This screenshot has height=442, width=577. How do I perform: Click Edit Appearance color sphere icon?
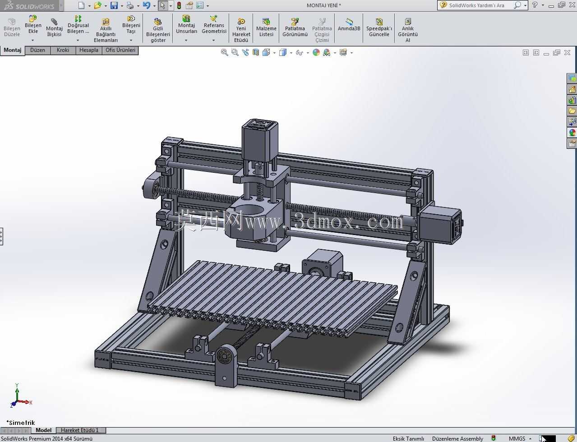pos(316,52)
